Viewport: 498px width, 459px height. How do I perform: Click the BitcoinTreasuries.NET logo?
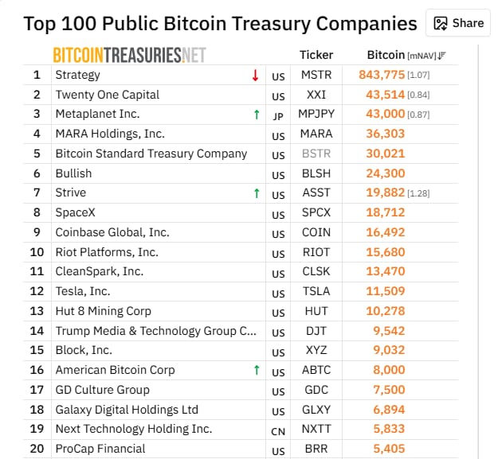coord(130,55)
